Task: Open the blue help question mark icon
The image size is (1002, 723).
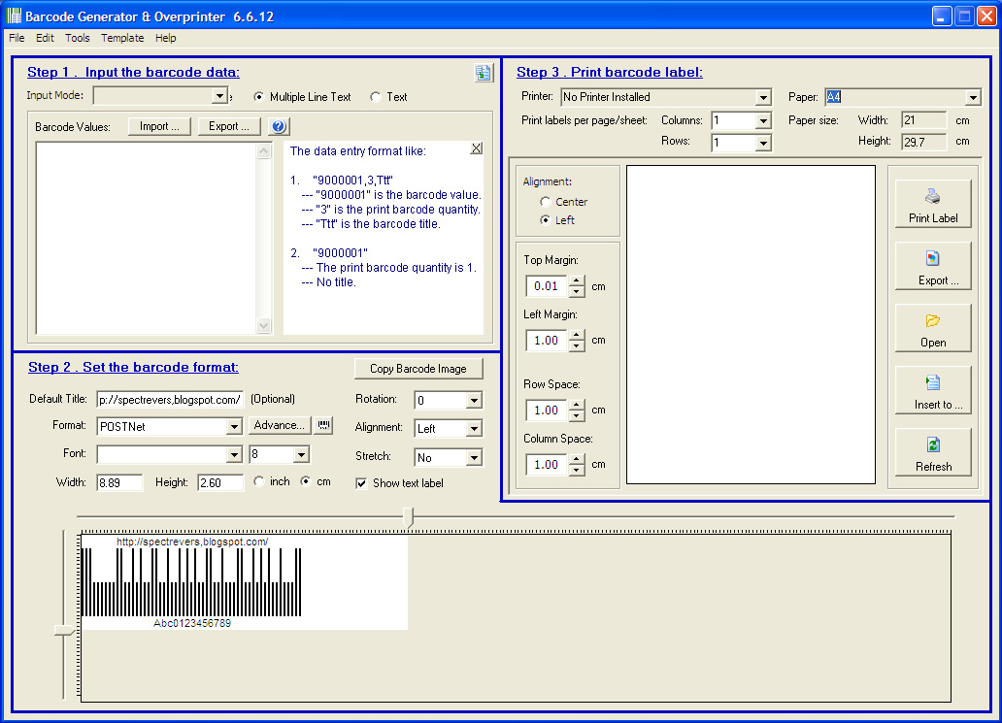Action: click(x=279, y=126)
